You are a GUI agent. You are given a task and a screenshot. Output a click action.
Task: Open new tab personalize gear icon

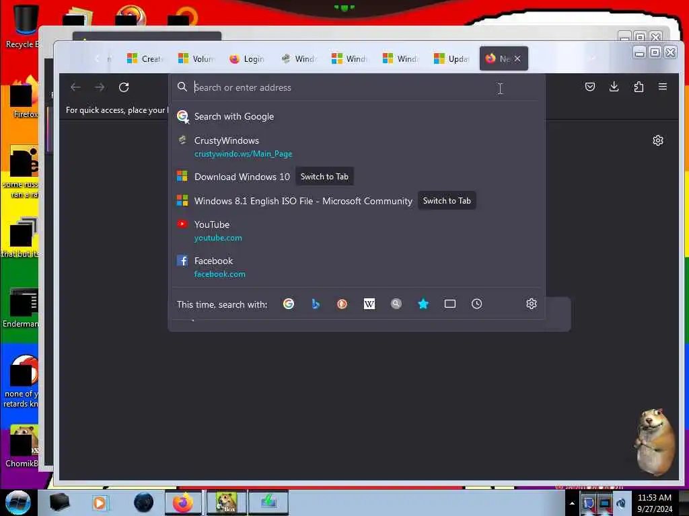pos(658,140)
